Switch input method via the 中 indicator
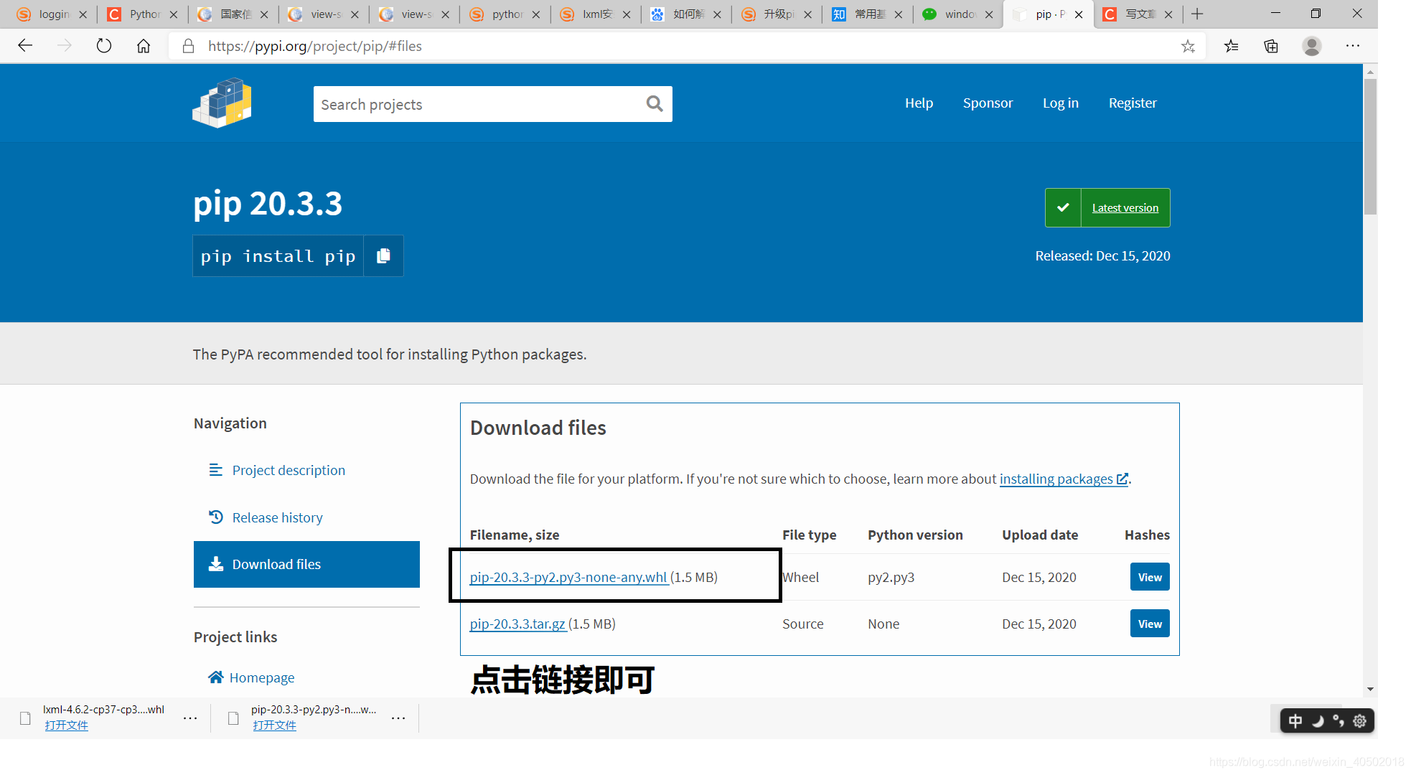This screenshot has height=775, width=1411. pyautogui.click(x=1295, y=720)
